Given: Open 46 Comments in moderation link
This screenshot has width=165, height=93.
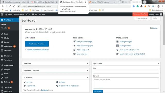Looking at the screenshot, I should (x=69, y=86).
